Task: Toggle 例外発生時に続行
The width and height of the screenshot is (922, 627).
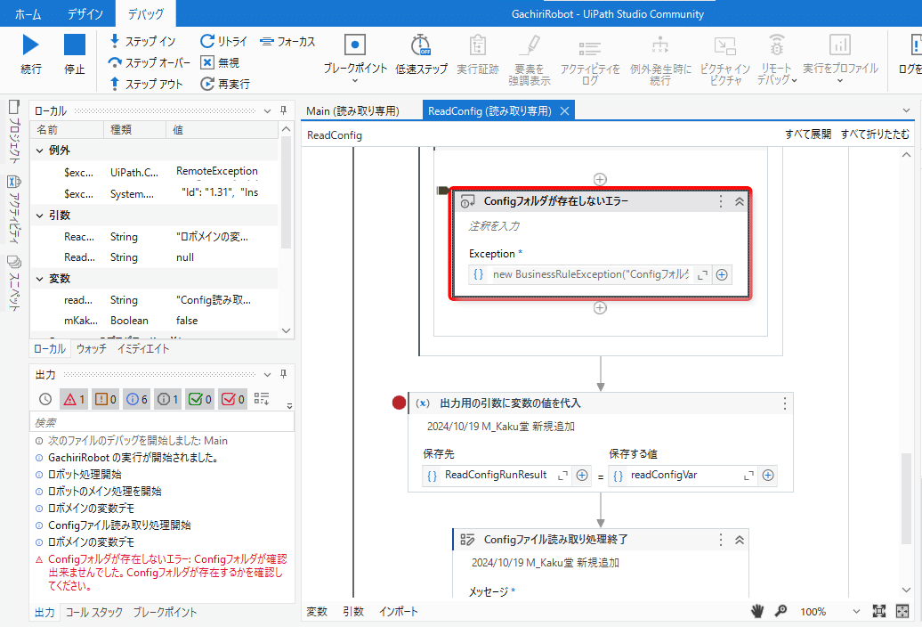Action: point(660,60)
